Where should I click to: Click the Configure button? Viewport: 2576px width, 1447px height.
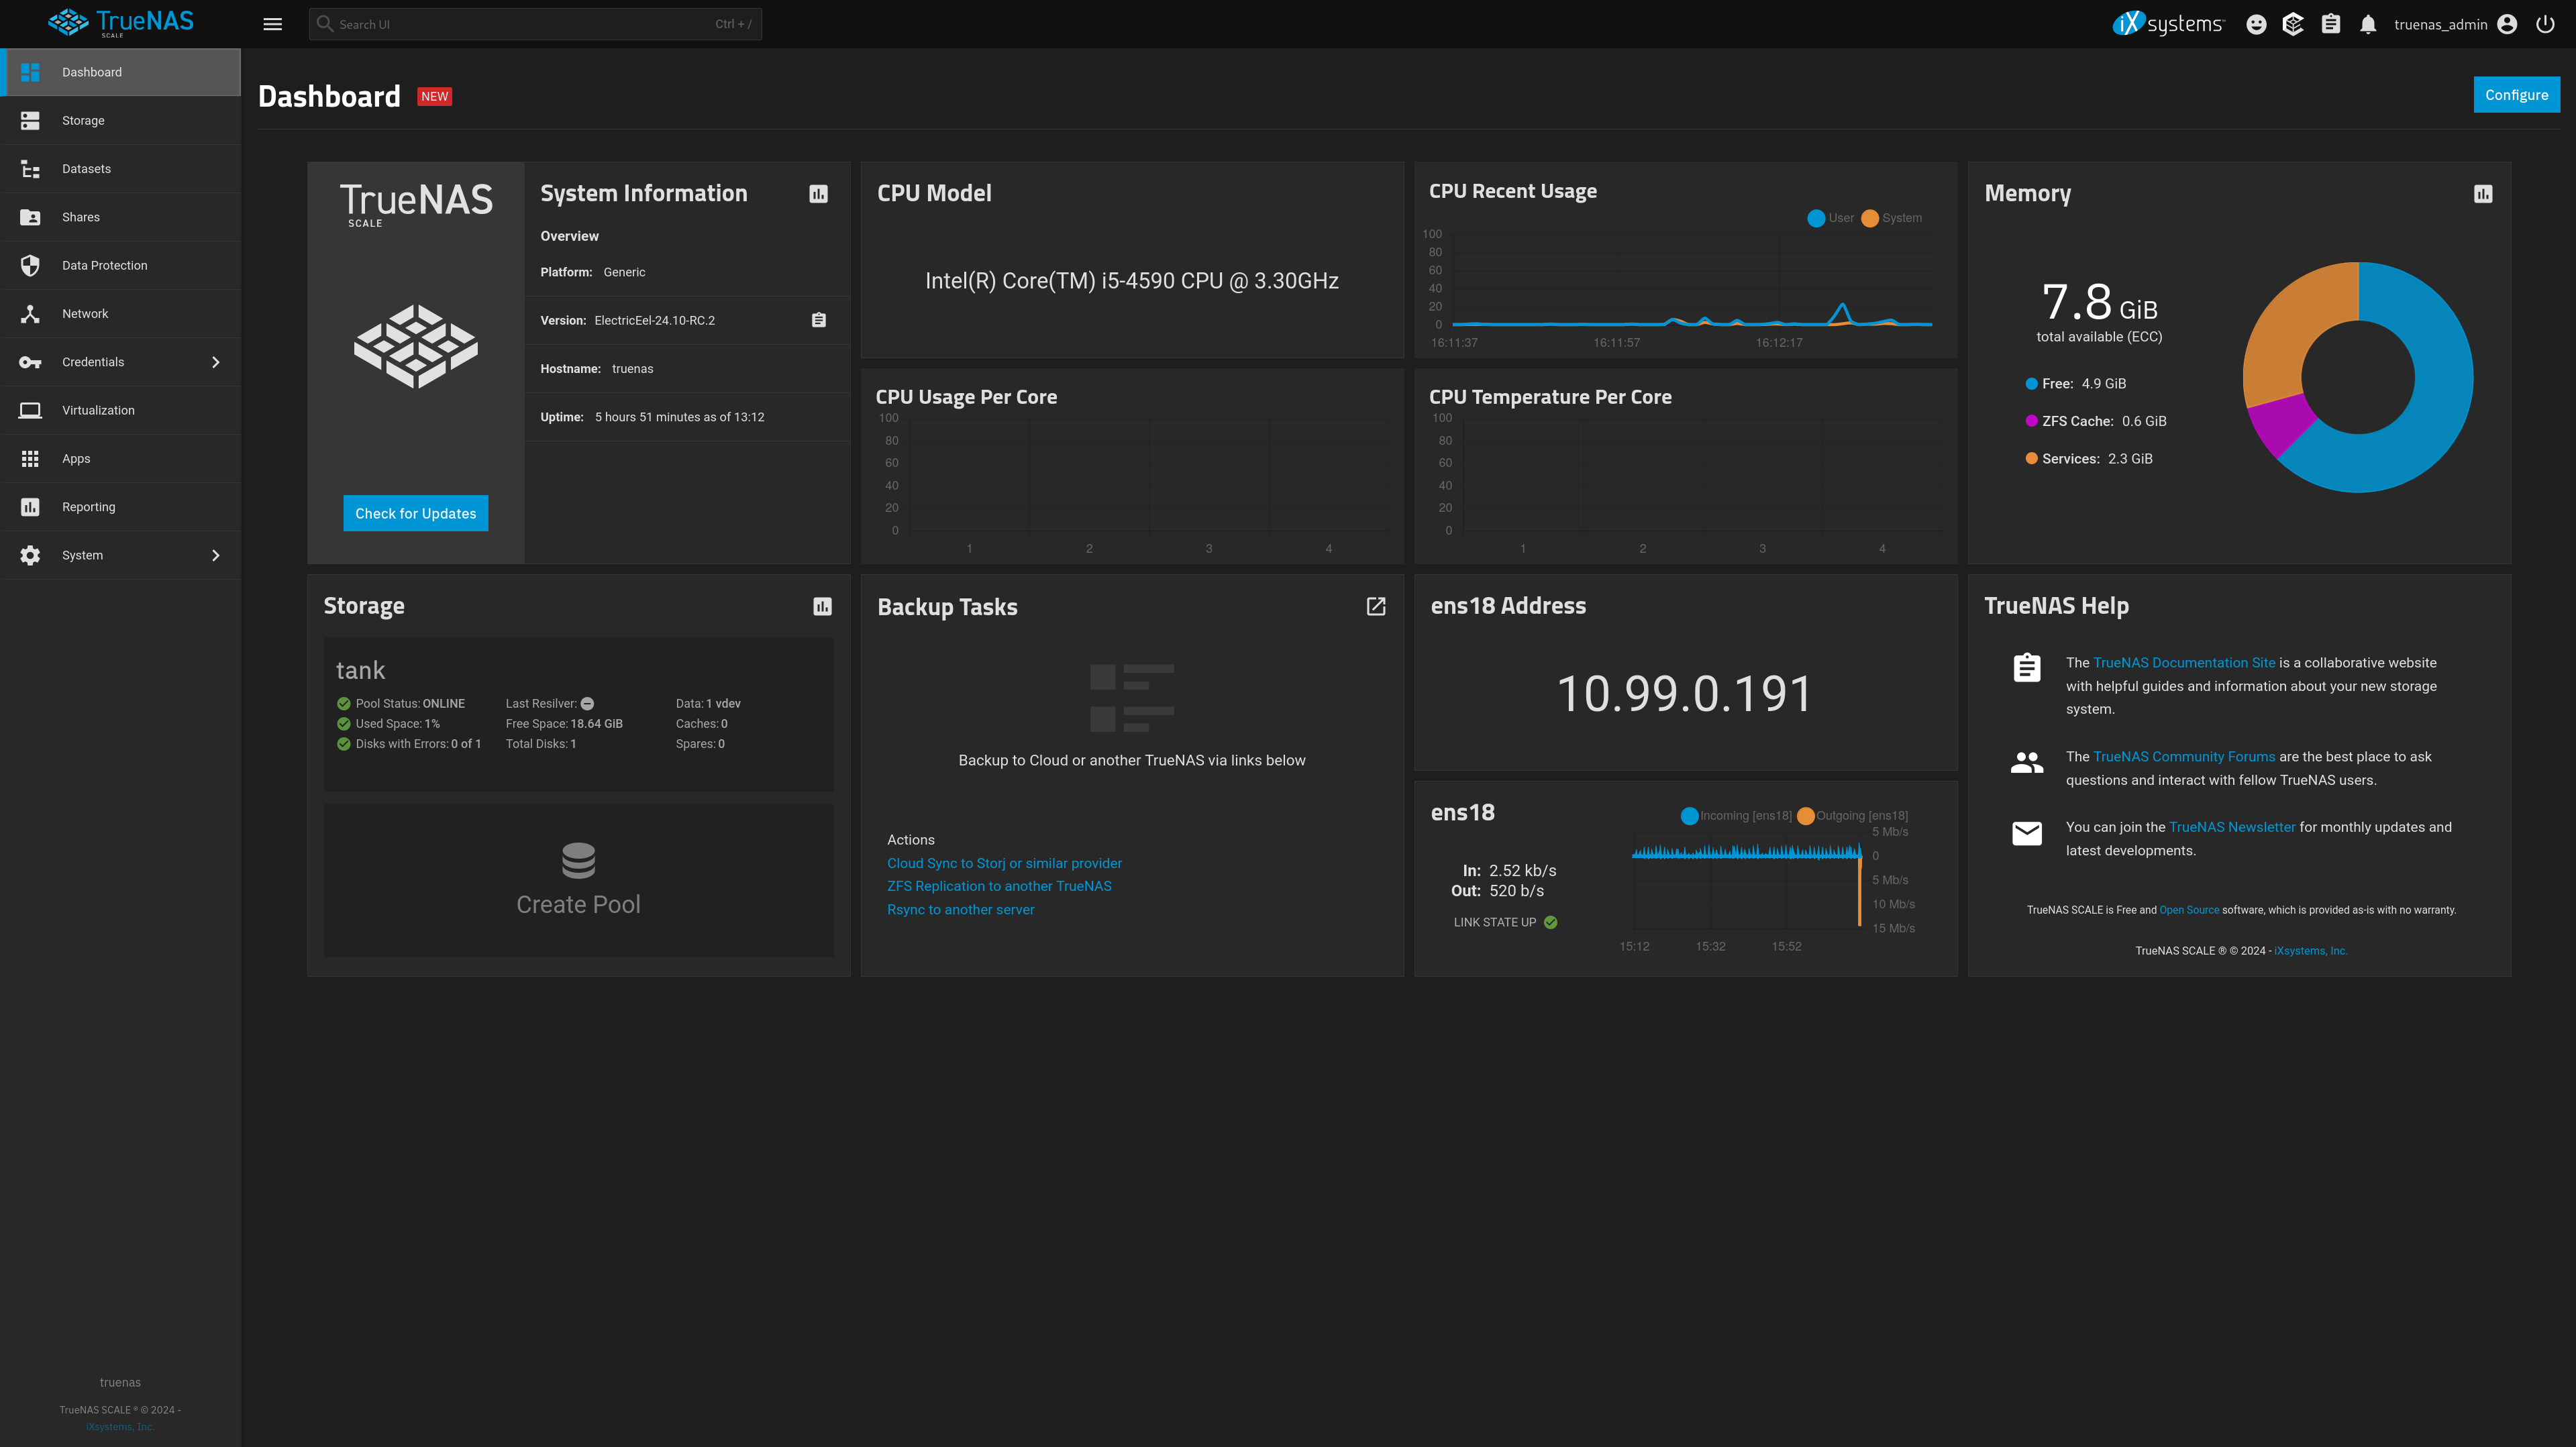pyautogui.click(x=2516, y=95)
